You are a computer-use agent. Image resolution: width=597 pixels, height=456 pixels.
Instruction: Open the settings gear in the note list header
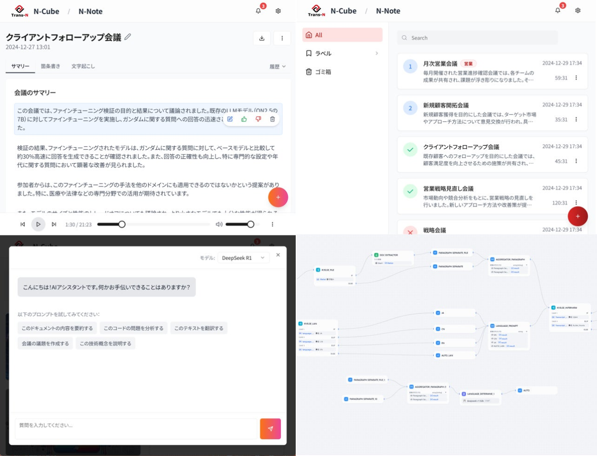coord(578,11)
